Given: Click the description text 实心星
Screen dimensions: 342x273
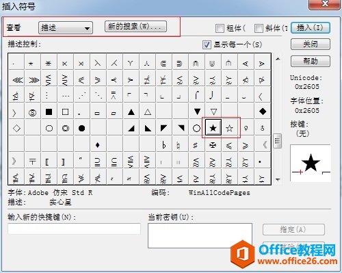Looking at the screenshot, I should click(x=60, y=203).
